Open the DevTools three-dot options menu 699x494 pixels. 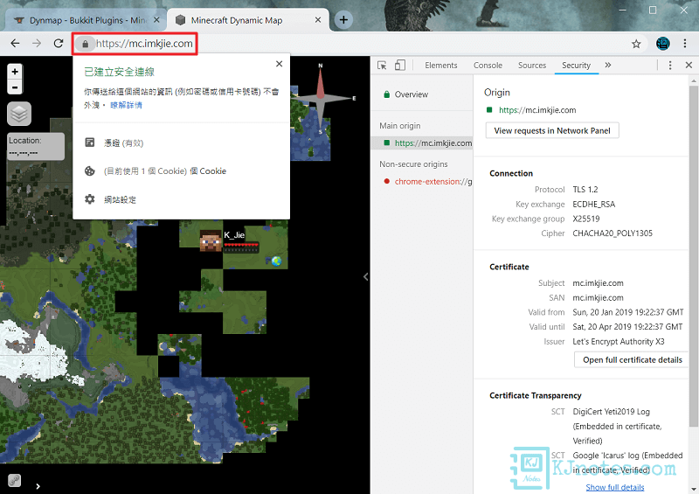[x=670, y=65]
